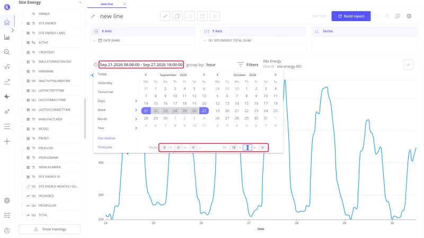Click the checkmark save toolbar button
This screenshot has height=238, width=424.
point(165,16)
